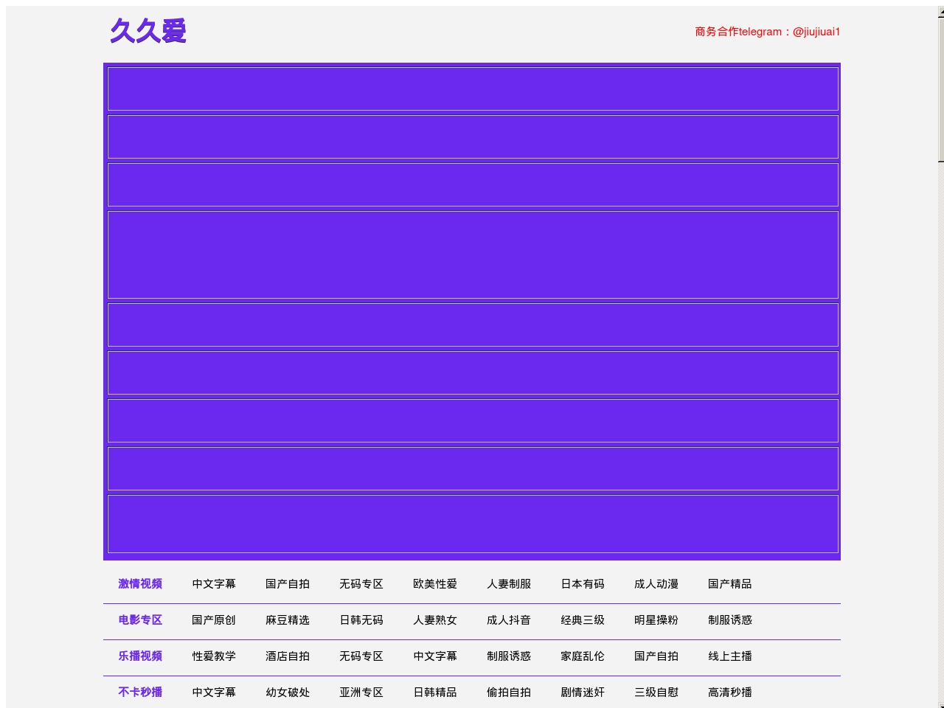Screen dimensions: 944x708
Task: Click the scrollbar up arrow
Action: [941, 11]
